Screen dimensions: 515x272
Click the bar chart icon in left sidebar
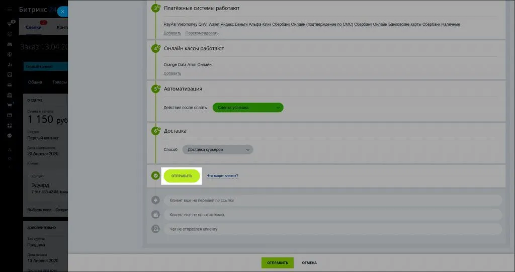coord(10,64)
